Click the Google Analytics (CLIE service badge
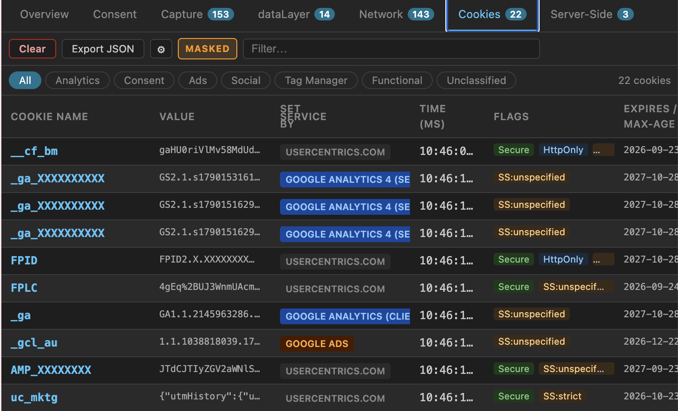Screen dimensions: 678x411 pyautogui.click(x=345, y=316)
